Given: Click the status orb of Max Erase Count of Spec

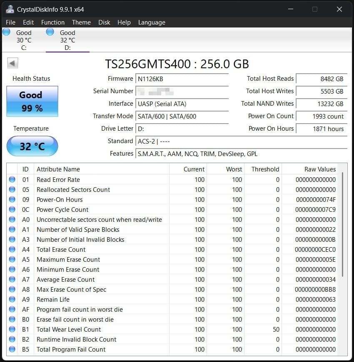Looking at the screenshot, I should click(12, 289).
